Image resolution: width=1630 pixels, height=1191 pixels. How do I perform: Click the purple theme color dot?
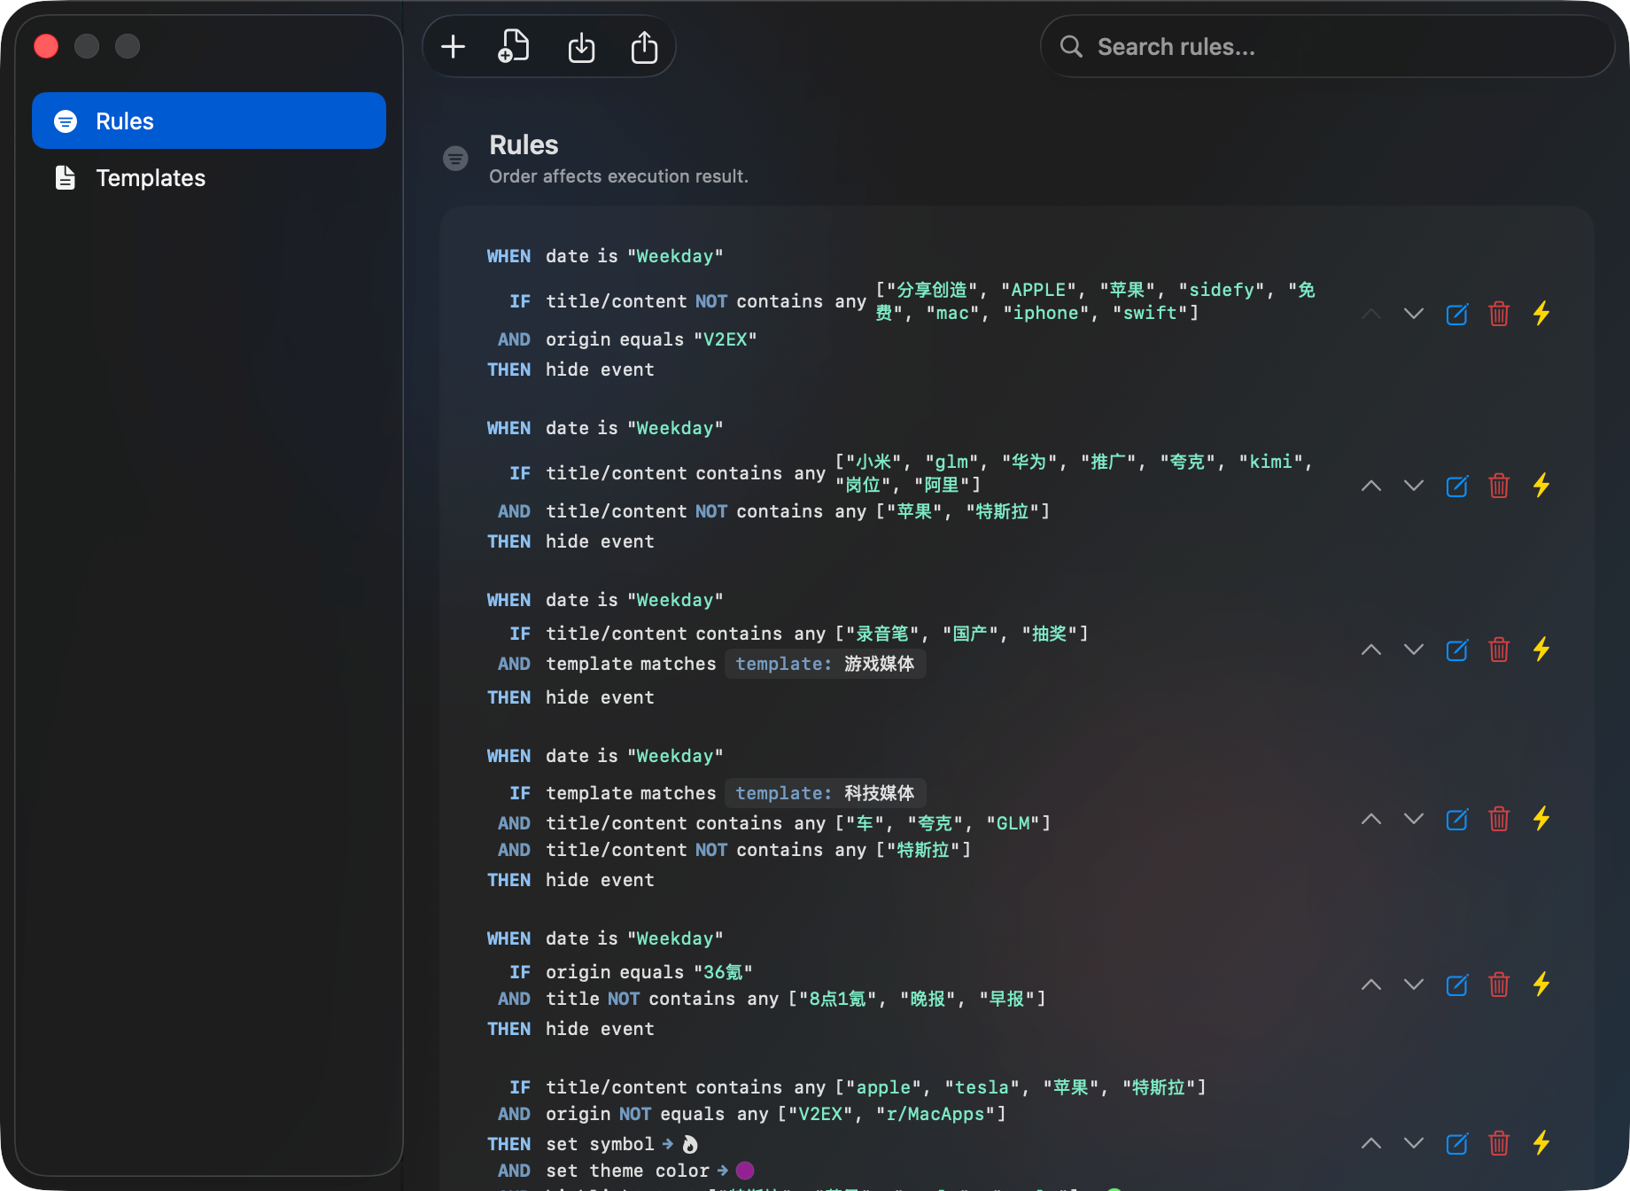pyautogui.click(x=745, y=1171)
